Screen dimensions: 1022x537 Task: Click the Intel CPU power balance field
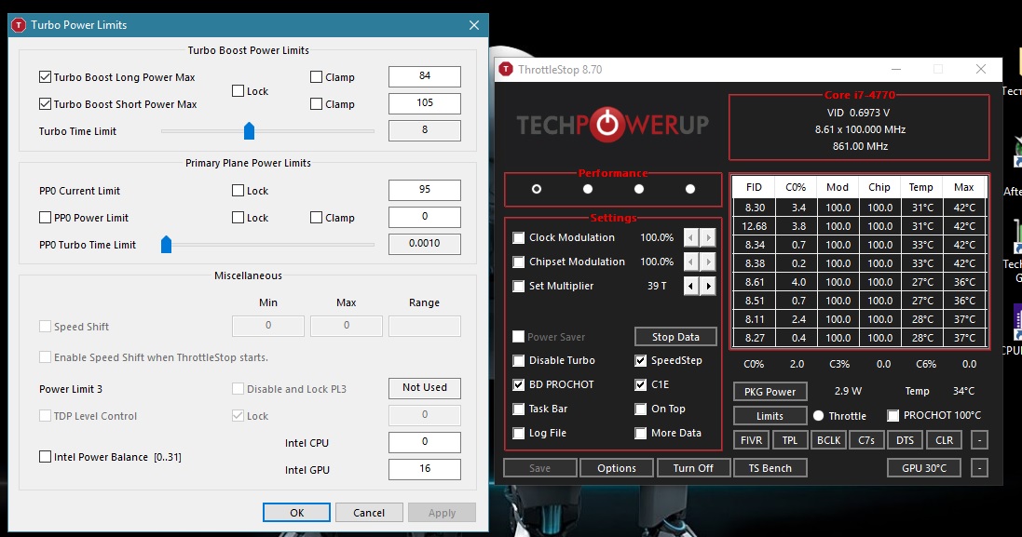[424, 441]
